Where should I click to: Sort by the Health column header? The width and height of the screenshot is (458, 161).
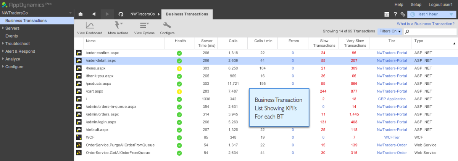click(180, 43)
